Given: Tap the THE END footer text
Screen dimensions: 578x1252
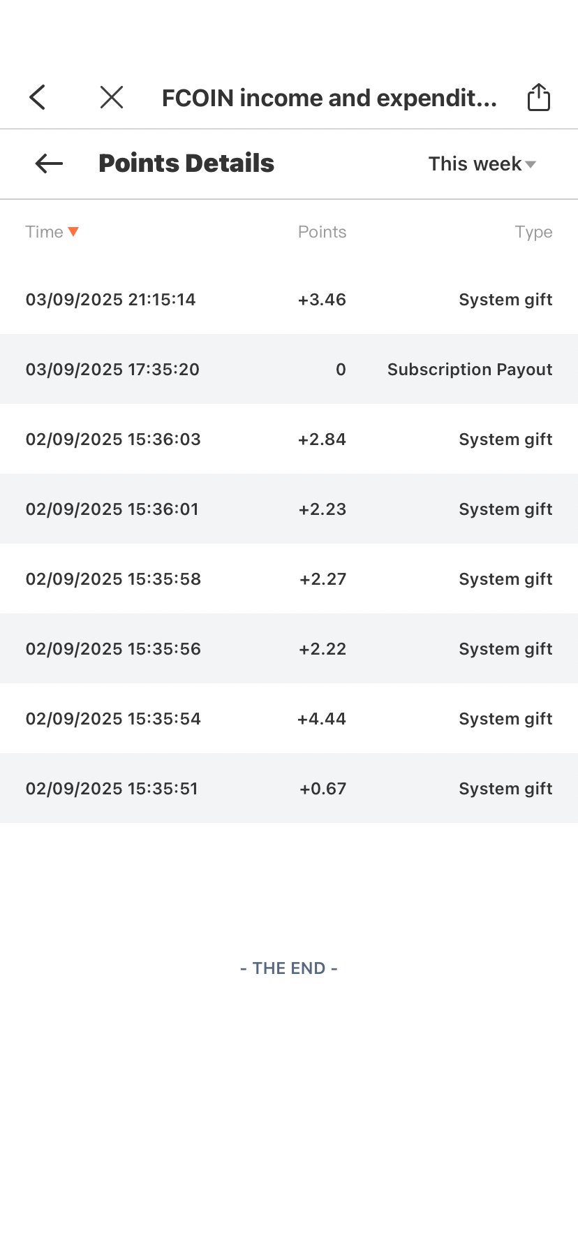Looking at the screenshot, I should pyautogui.click(x=289, y=968).
